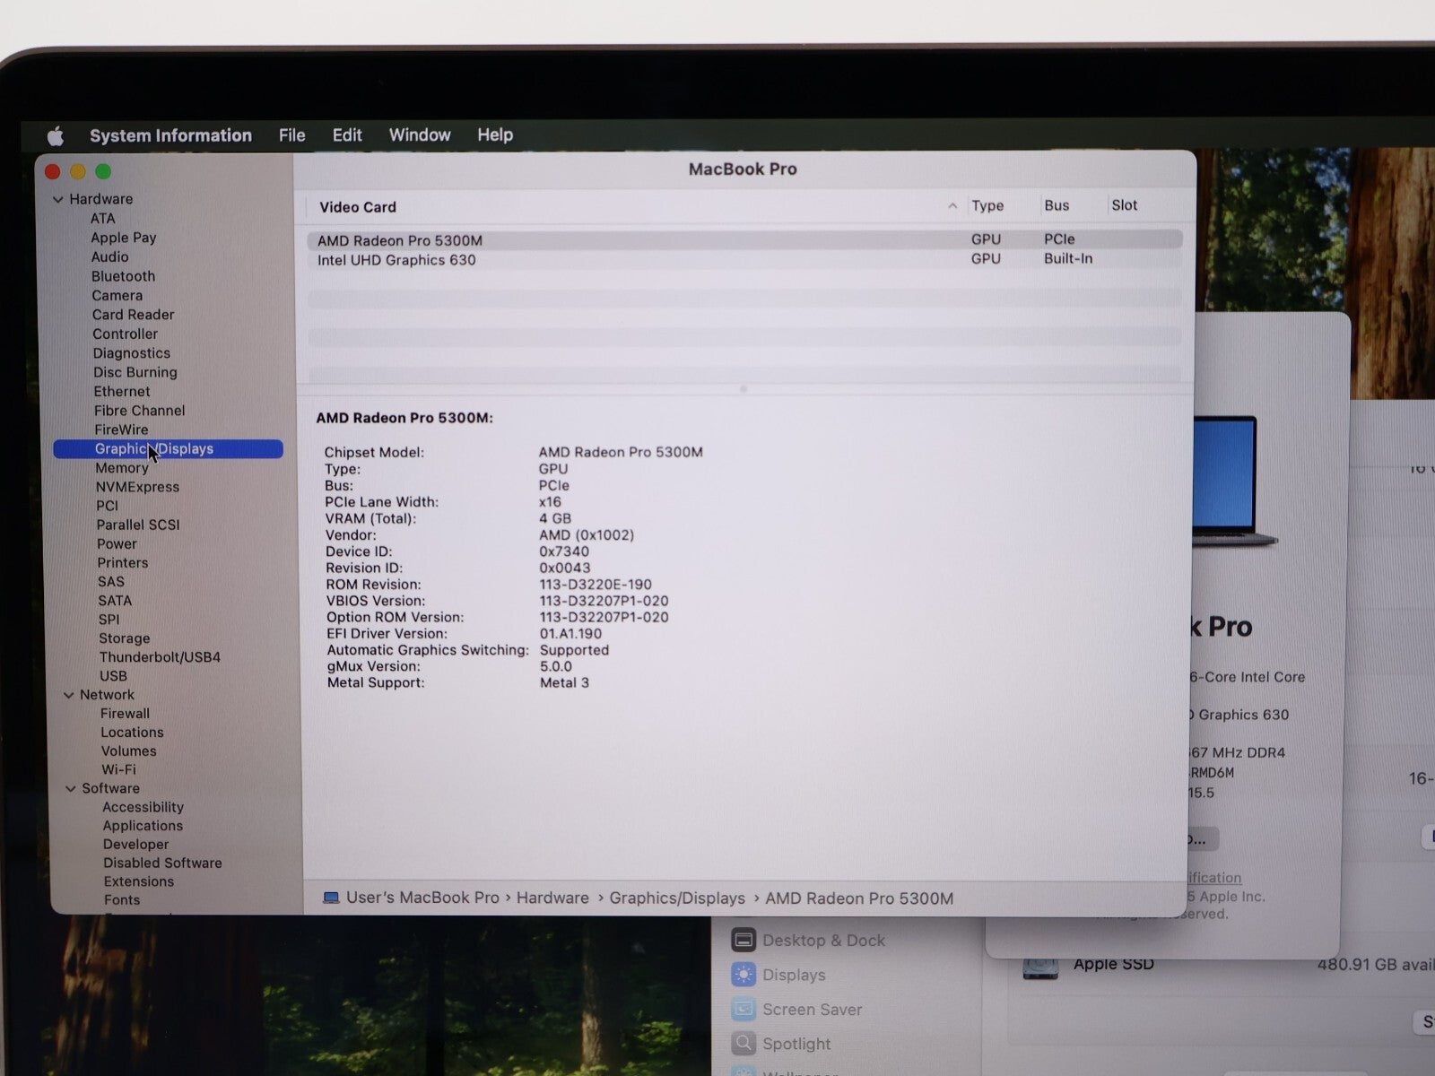Select Locations under Network

click(132, 733)
